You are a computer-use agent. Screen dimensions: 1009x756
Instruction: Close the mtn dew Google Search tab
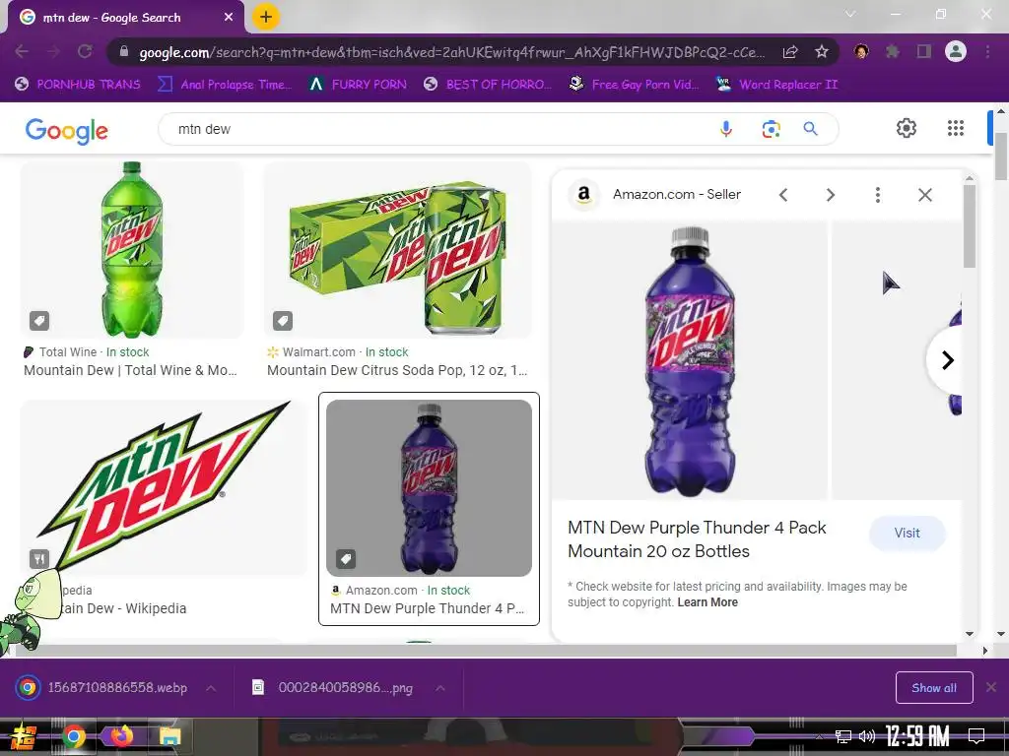pos(229,18)
